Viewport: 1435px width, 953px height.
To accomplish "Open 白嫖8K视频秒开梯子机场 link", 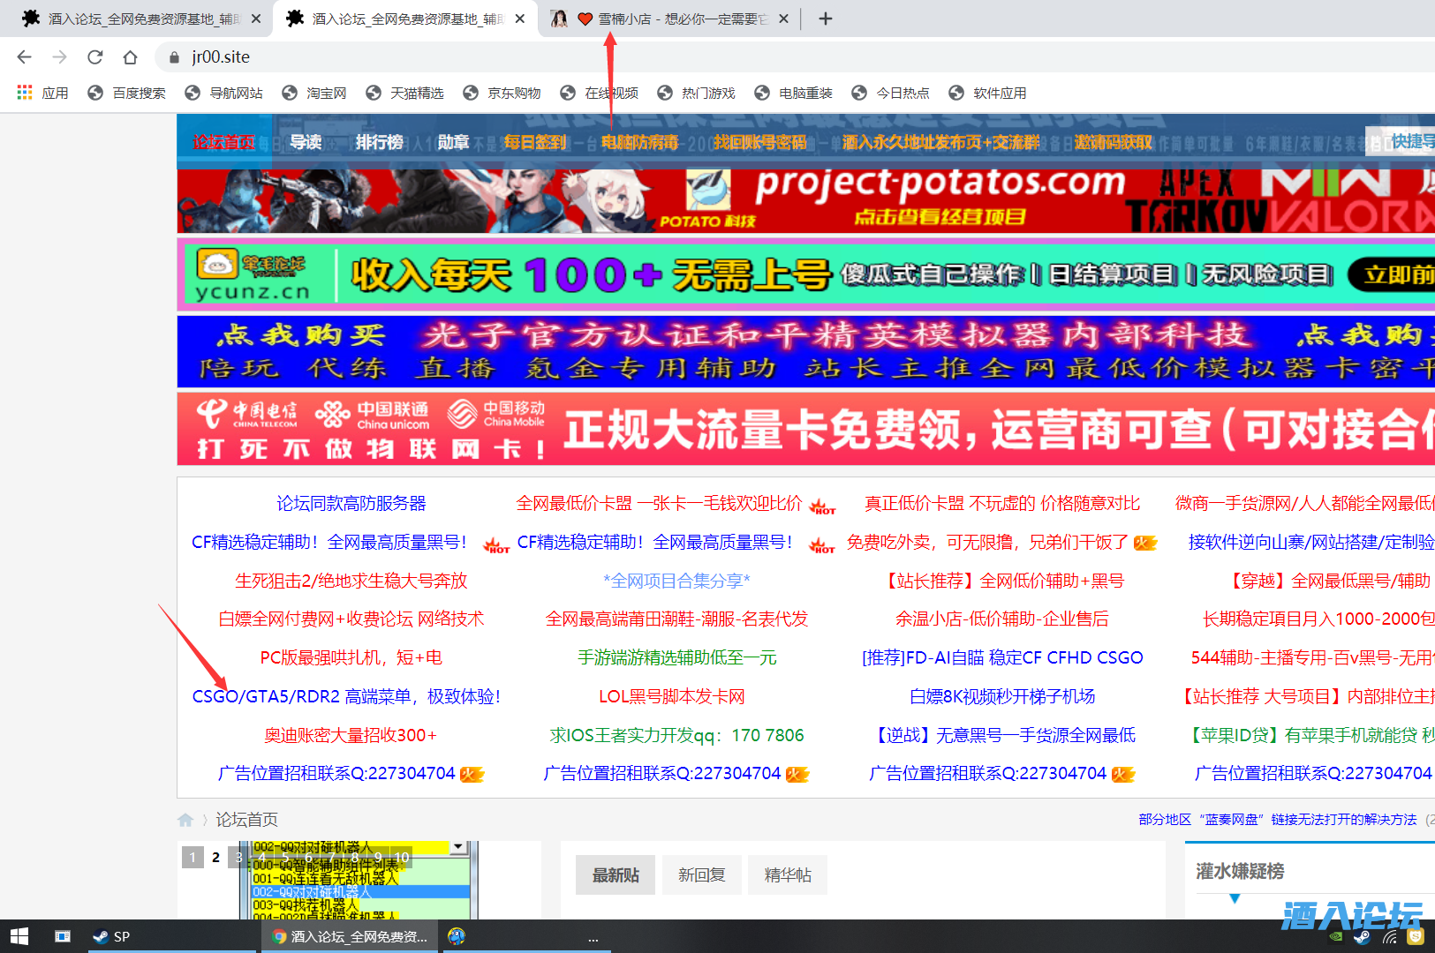I will 1002,696.
